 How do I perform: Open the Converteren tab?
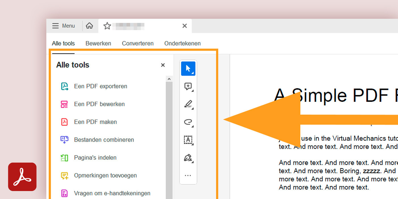click(138, 43)
